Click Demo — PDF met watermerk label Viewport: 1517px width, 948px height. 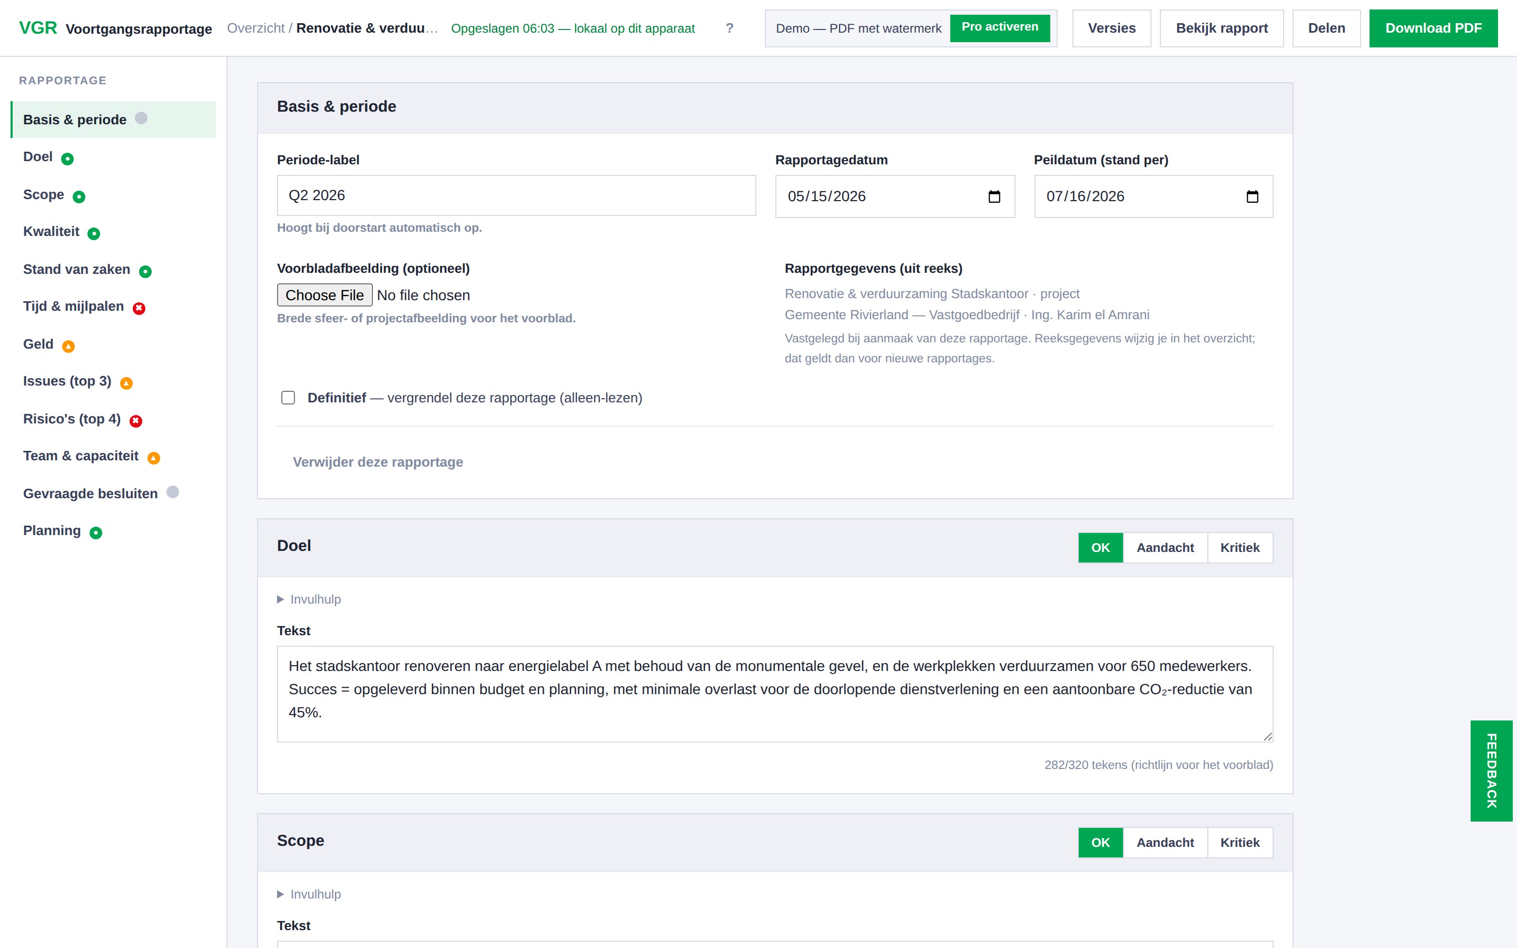[x=858, y=28]
